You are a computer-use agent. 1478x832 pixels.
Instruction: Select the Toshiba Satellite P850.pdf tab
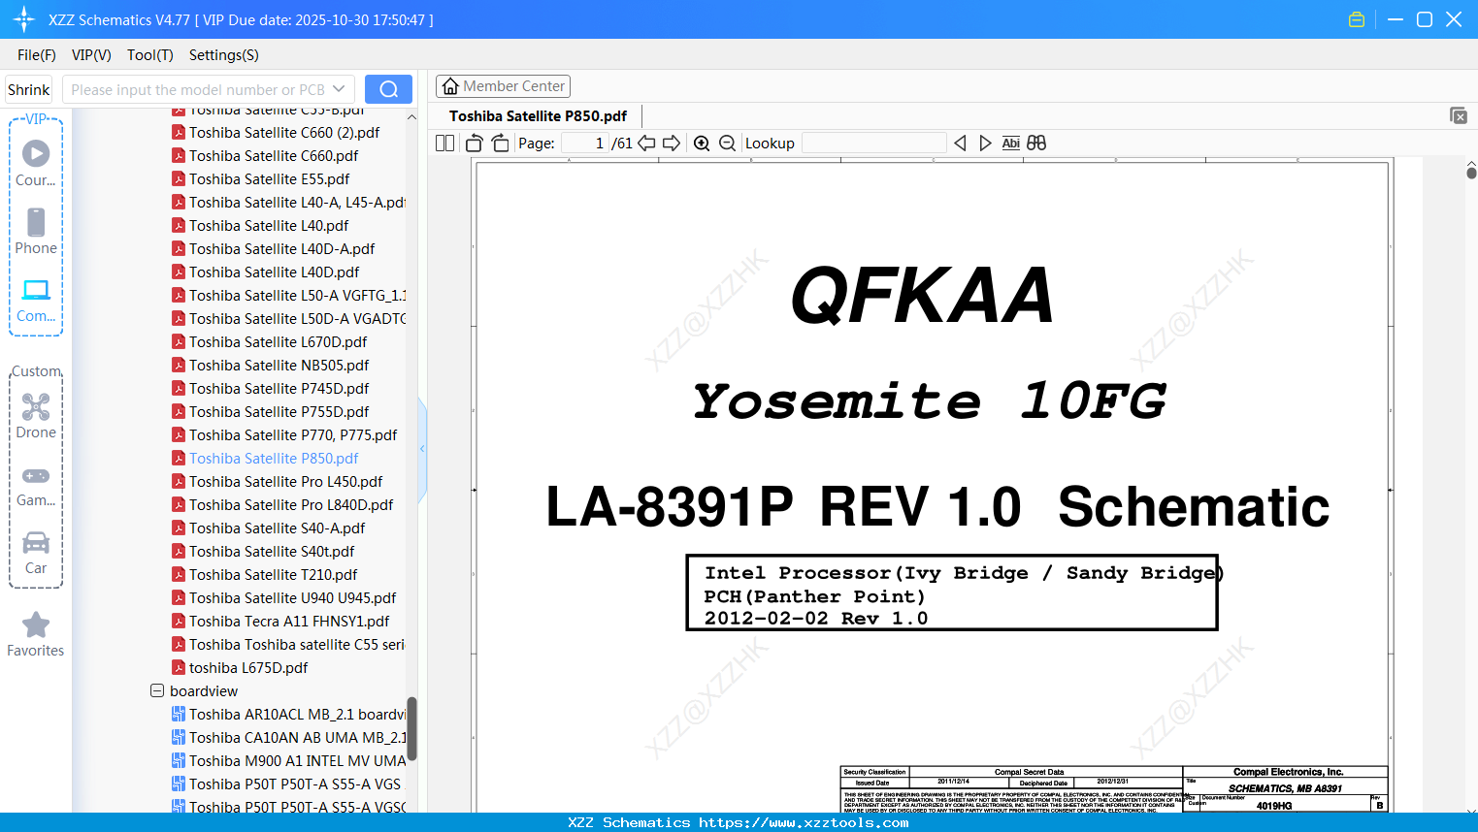[538, 115]
